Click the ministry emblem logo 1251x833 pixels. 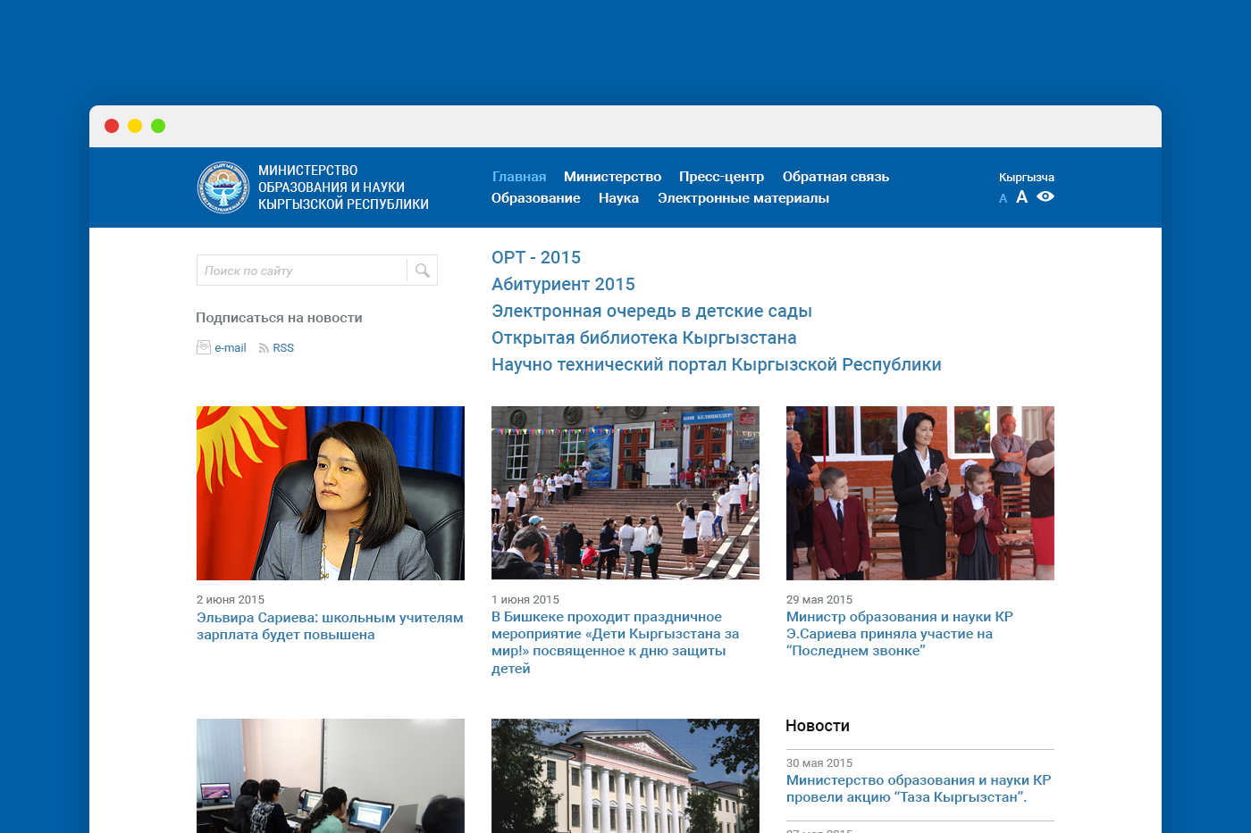(x=223, y=187)
